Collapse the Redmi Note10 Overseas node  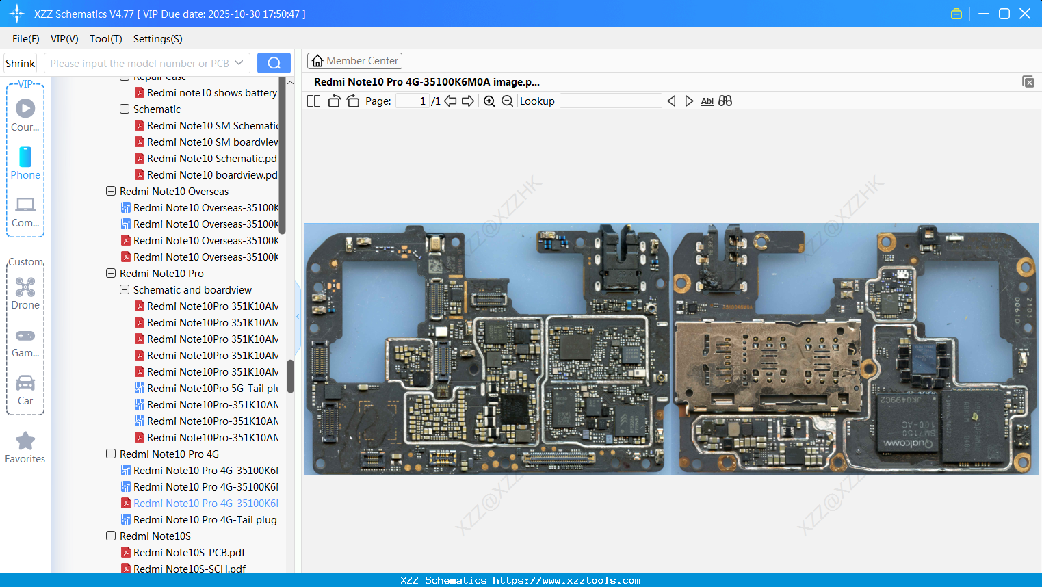[111, 192]
